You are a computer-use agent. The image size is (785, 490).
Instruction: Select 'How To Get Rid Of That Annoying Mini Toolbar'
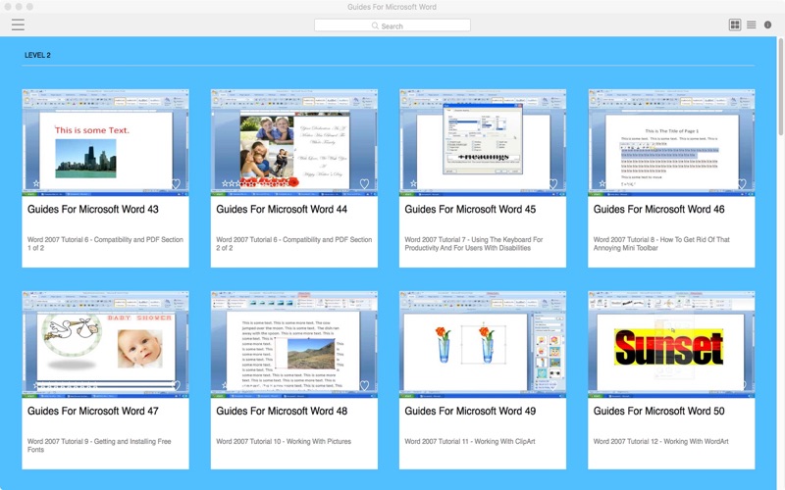661,243
